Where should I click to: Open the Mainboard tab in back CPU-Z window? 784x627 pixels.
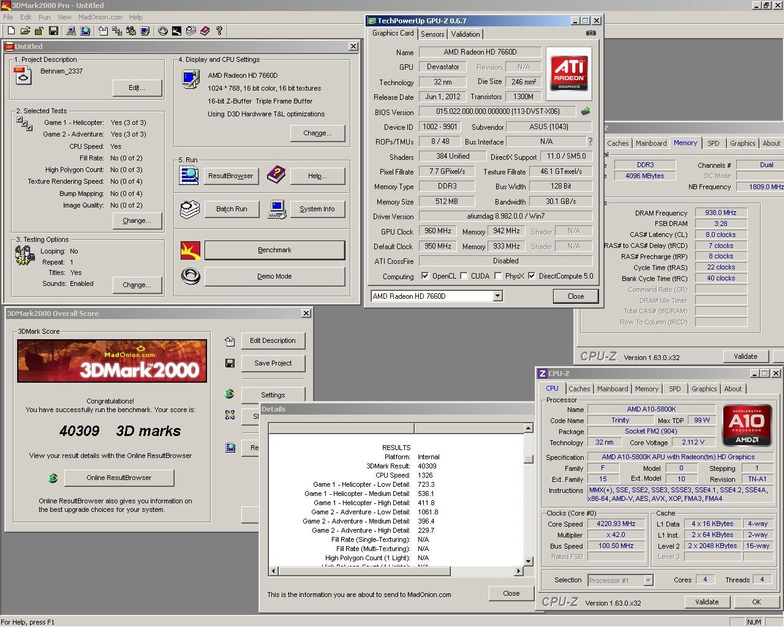[x=651, y=143]
